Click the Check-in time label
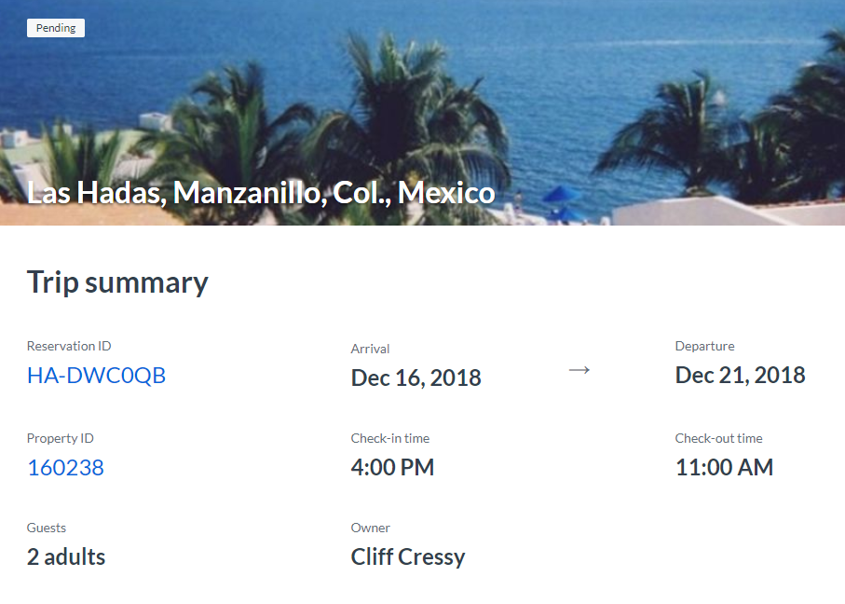Viewport: 845px width, 604px height. click(390, 438)
